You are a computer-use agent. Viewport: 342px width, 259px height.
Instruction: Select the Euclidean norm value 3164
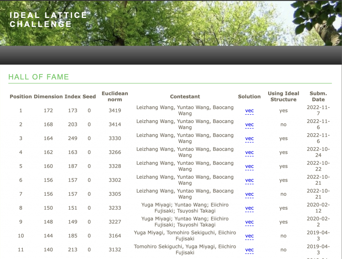(x=115, y=236)
